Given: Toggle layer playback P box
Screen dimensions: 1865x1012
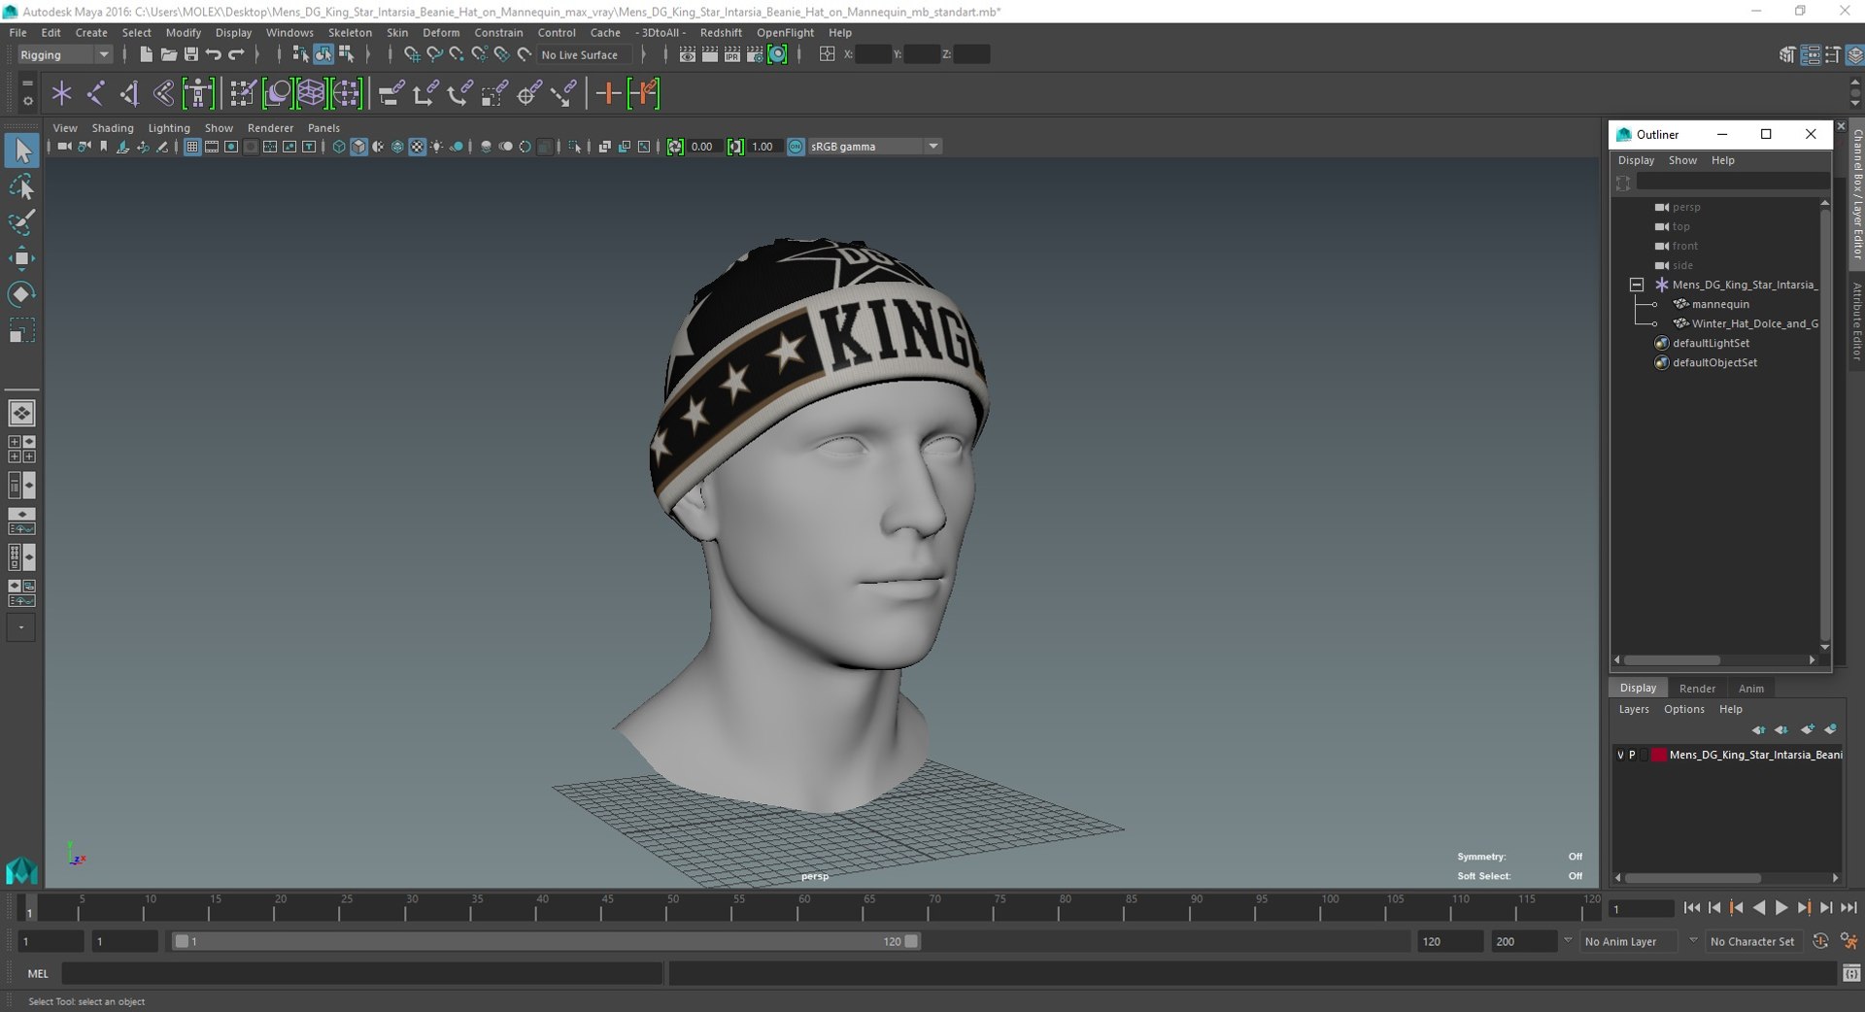Looking at the screenshot, I should coord(1632,755).
